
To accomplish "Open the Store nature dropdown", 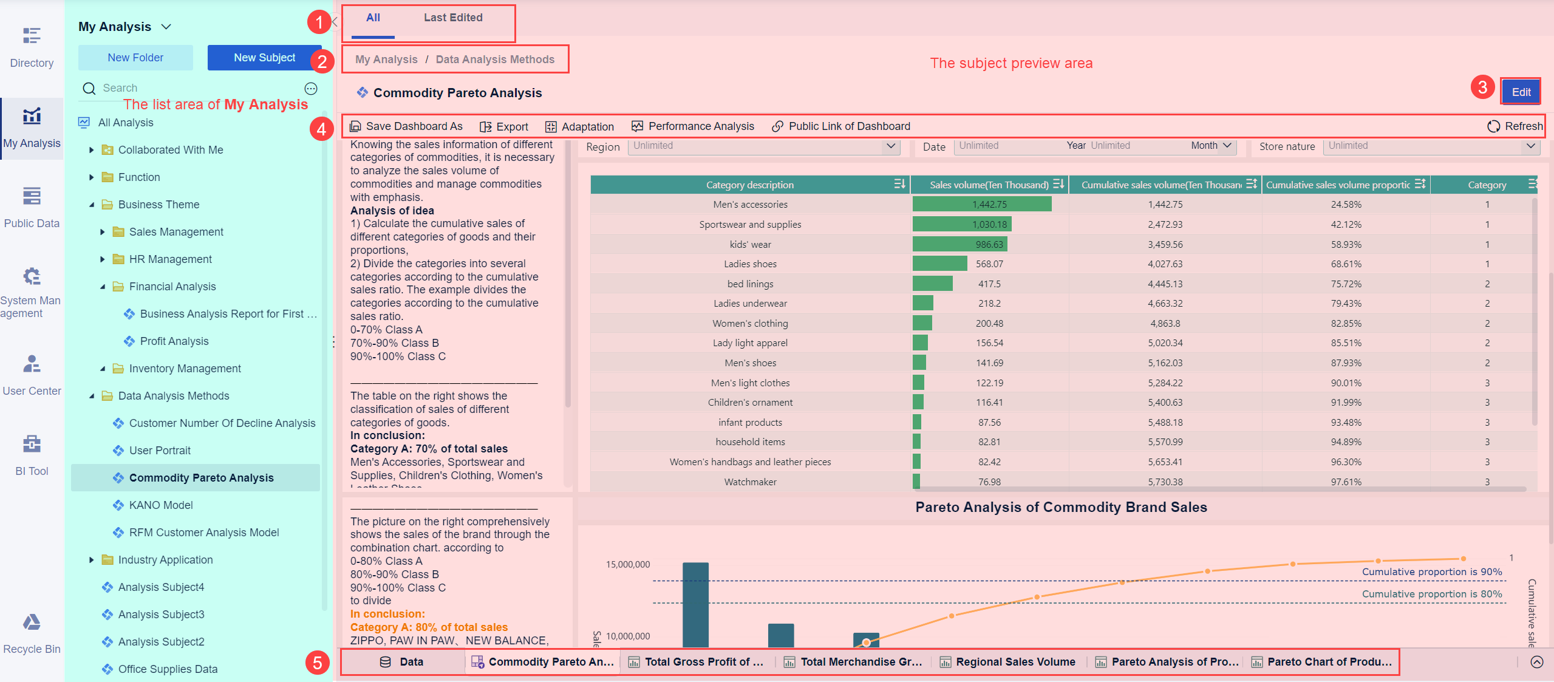I will coord(1530,146).
